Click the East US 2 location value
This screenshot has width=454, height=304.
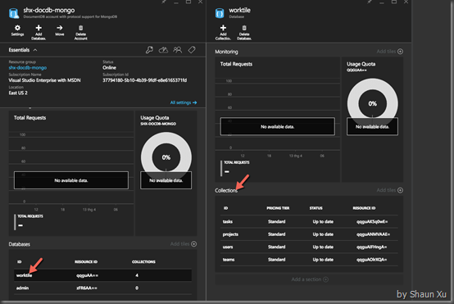18,93
